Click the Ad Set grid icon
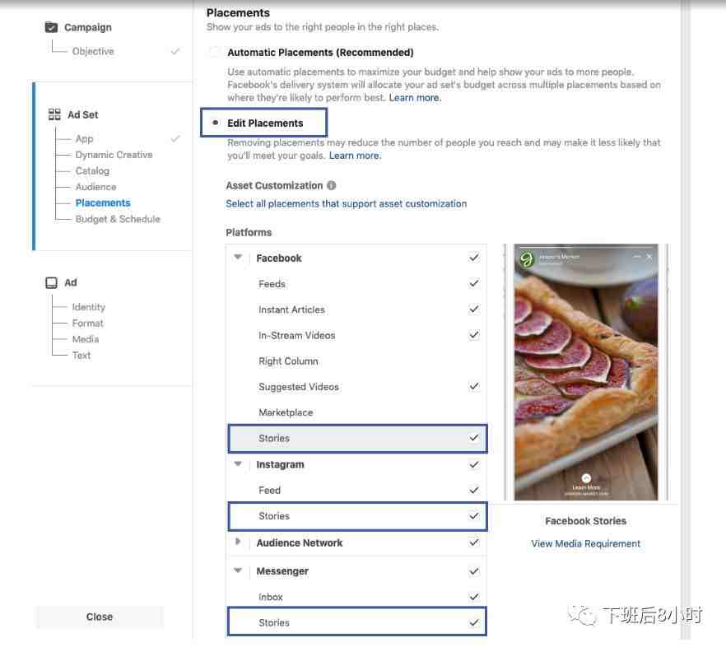The width and height of the screenshot is (726, 647). 54,114
